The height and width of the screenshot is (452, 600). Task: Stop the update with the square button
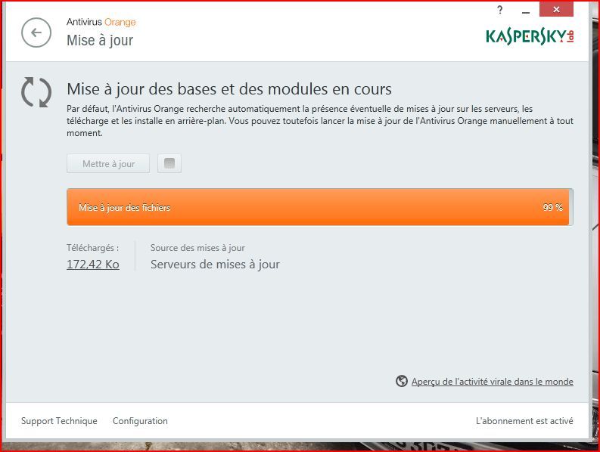click(x=169, y=163)
